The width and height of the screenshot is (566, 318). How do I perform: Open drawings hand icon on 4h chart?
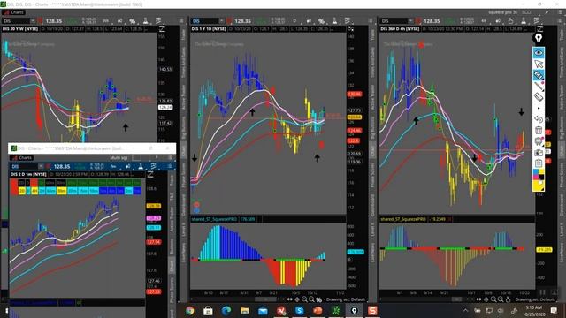(x=510, y=21)
